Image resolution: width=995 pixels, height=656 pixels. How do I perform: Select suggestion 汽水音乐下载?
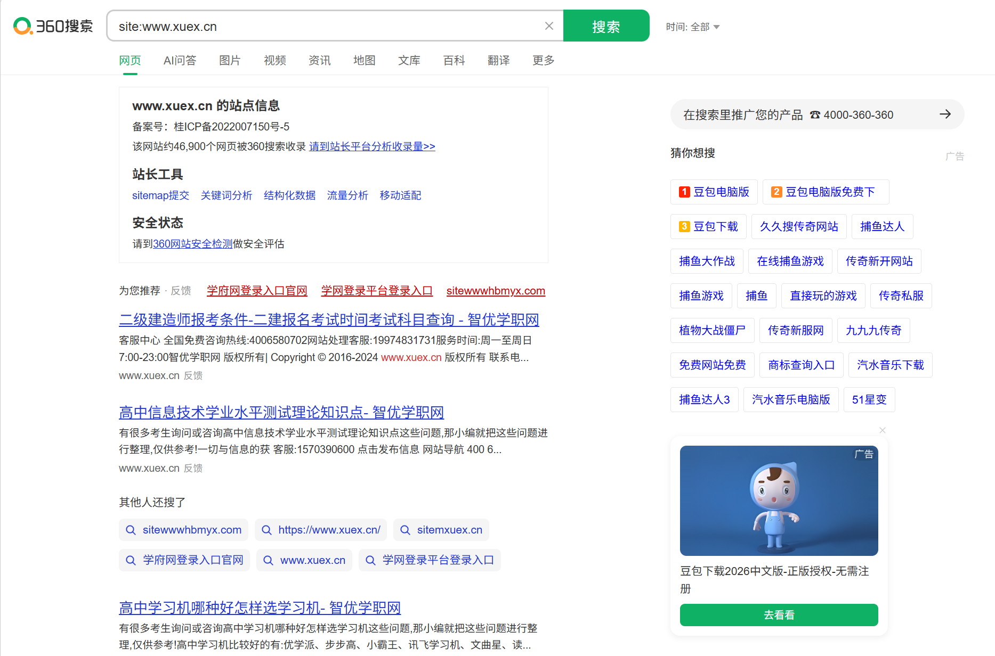pyautogui.click(x=891, y=365)
